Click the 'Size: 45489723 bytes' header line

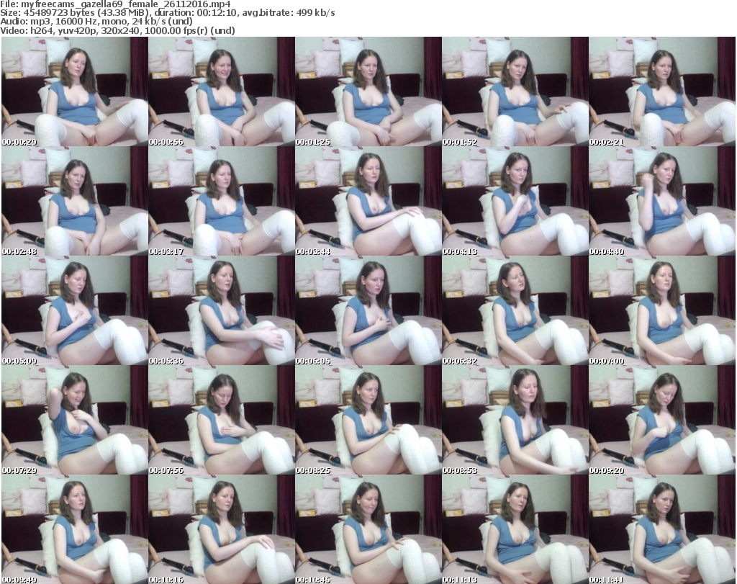[167, 13]
